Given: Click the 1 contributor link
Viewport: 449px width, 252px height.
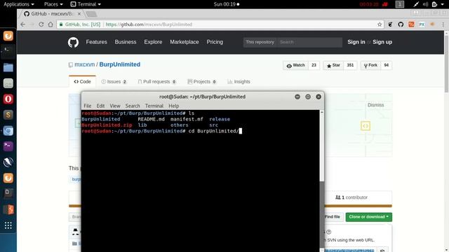Looking at the screenshot, I should 351,197.
